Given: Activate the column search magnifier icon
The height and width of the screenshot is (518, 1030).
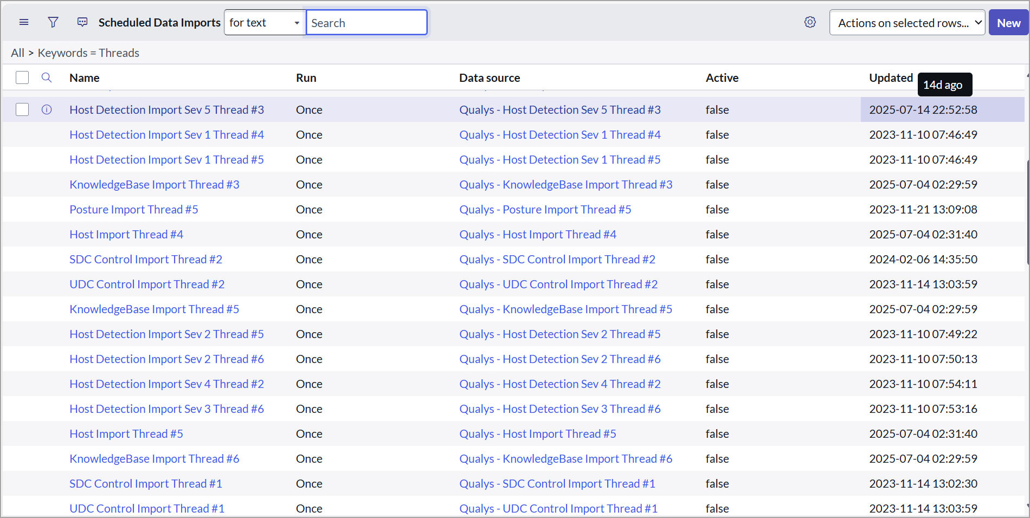Looking at the screenshot, I should pyautogui.click(x=47, y=77).
